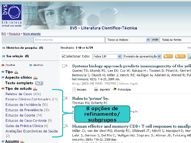This screenshot has height=143, width=191.
Task: Check the box for result 3 Human effector
Action: click(64, 126)
